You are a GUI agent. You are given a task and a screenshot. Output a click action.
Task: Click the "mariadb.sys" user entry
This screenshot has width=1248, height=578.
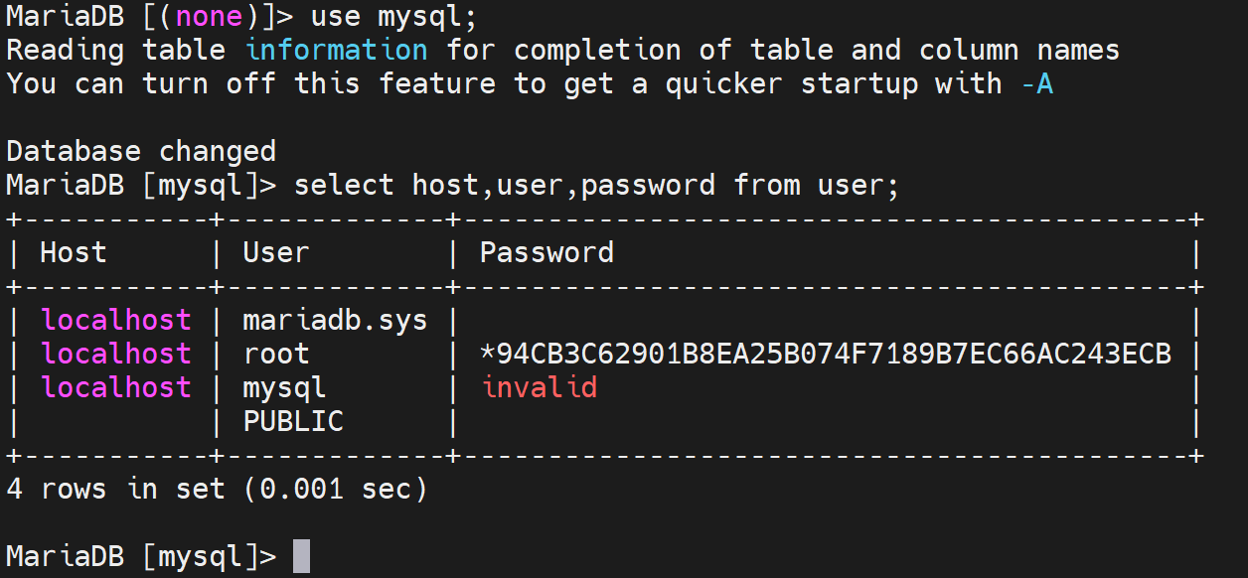pos(335,320)
